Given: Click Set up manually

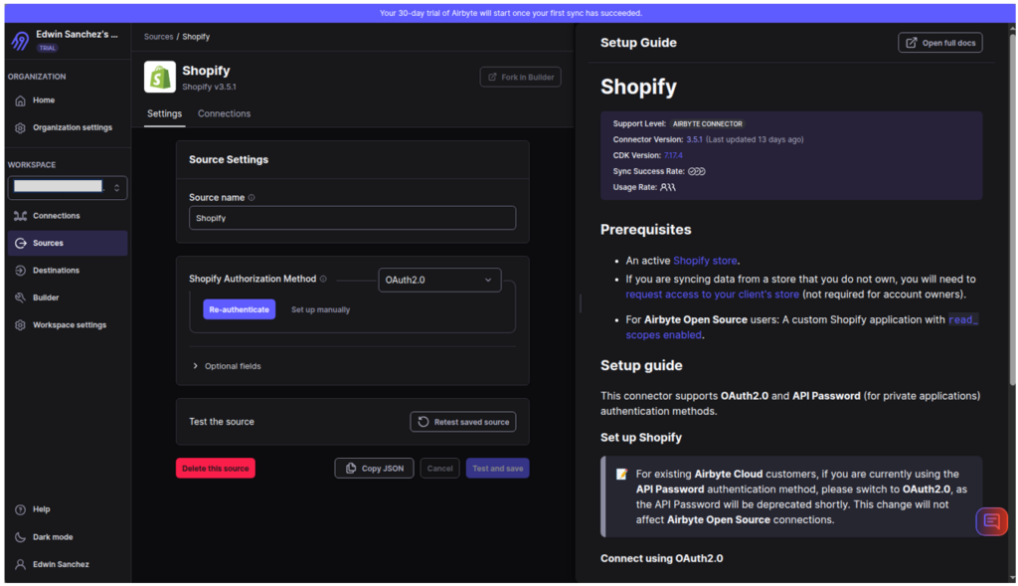Looking at the screenshot, I should click(321, 309).
